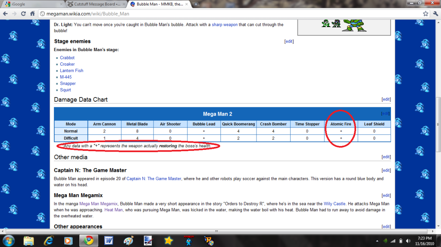Edit the Damage Data Chart section
Viewport: 441px width, 247px height.
pos(386,99)
